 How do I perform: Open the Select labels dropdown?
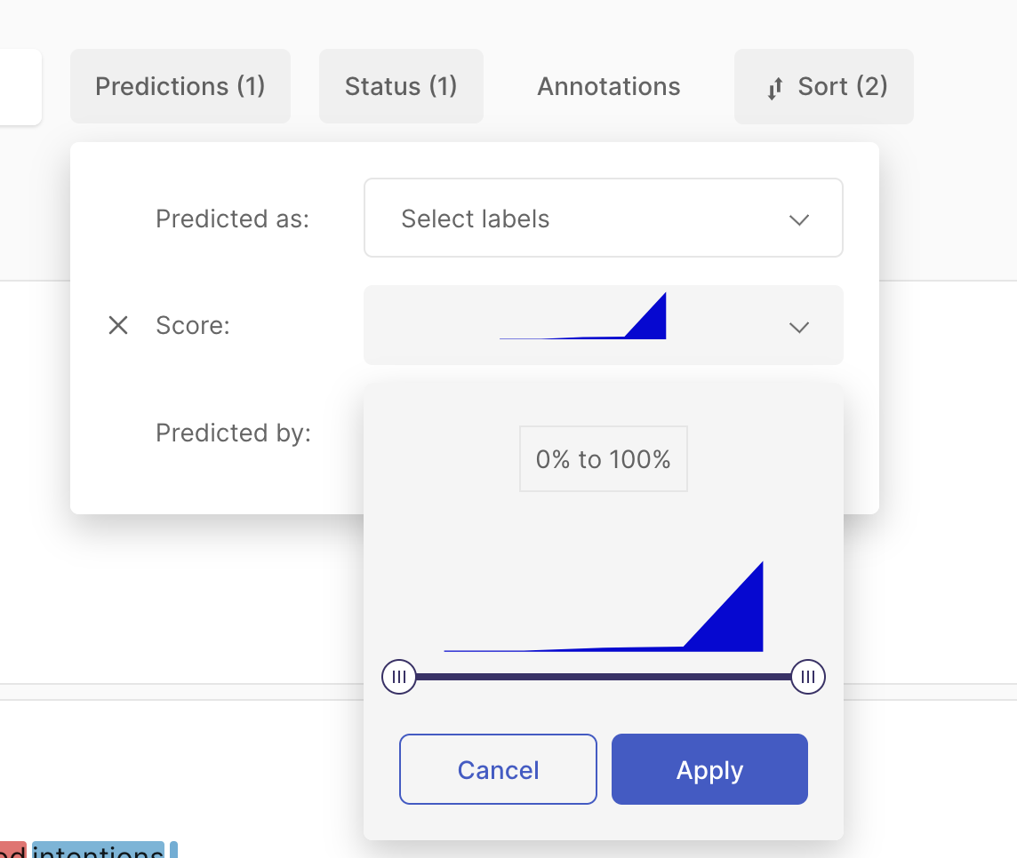point(603,218)
